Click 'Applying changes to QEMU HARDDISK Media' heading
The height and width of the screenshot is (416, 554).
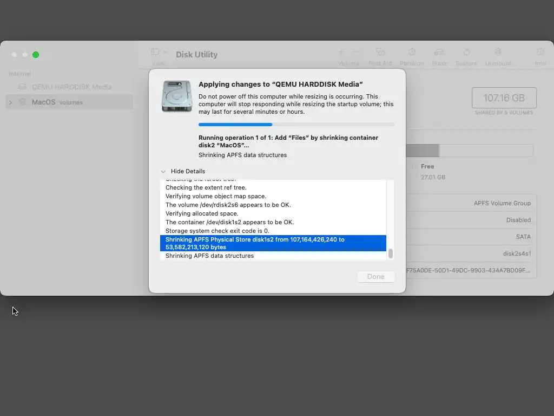tap(281, 84)
